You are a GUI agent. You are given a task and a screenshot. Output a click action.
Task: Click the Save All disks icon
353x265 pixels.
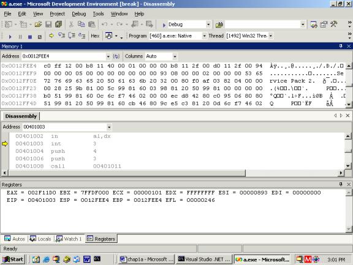[59, 25]
